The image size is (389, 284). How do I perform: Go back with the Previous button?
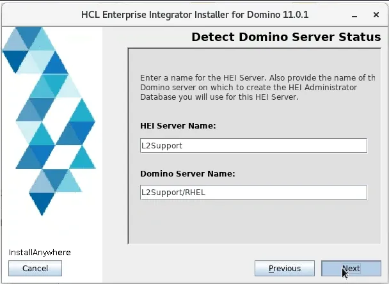click(285, 268)
